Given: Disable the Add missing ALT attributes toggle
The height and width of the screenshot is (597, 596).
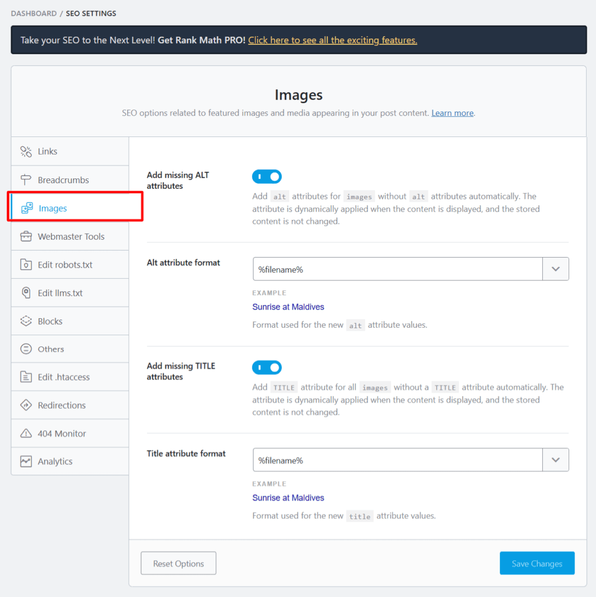Looking at the screenshot, I should click(x=267, y=176).
